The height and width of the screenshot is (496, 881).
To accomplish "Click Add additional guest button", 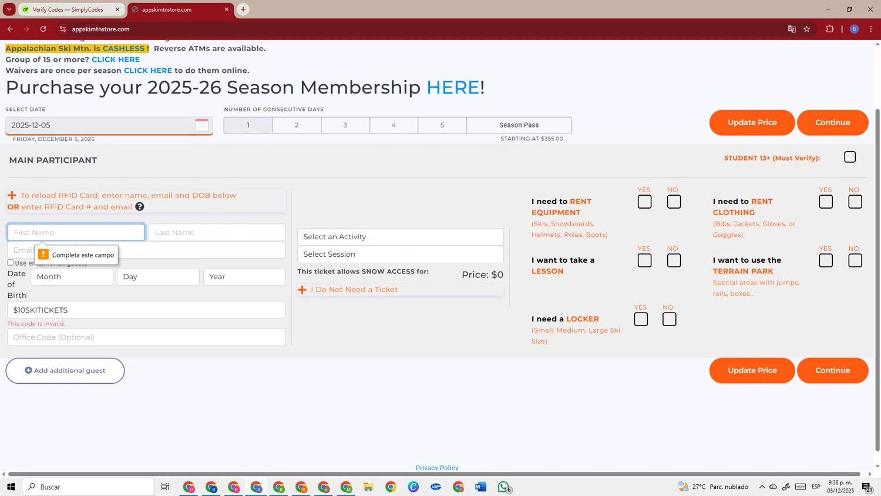I will [65, 371].
